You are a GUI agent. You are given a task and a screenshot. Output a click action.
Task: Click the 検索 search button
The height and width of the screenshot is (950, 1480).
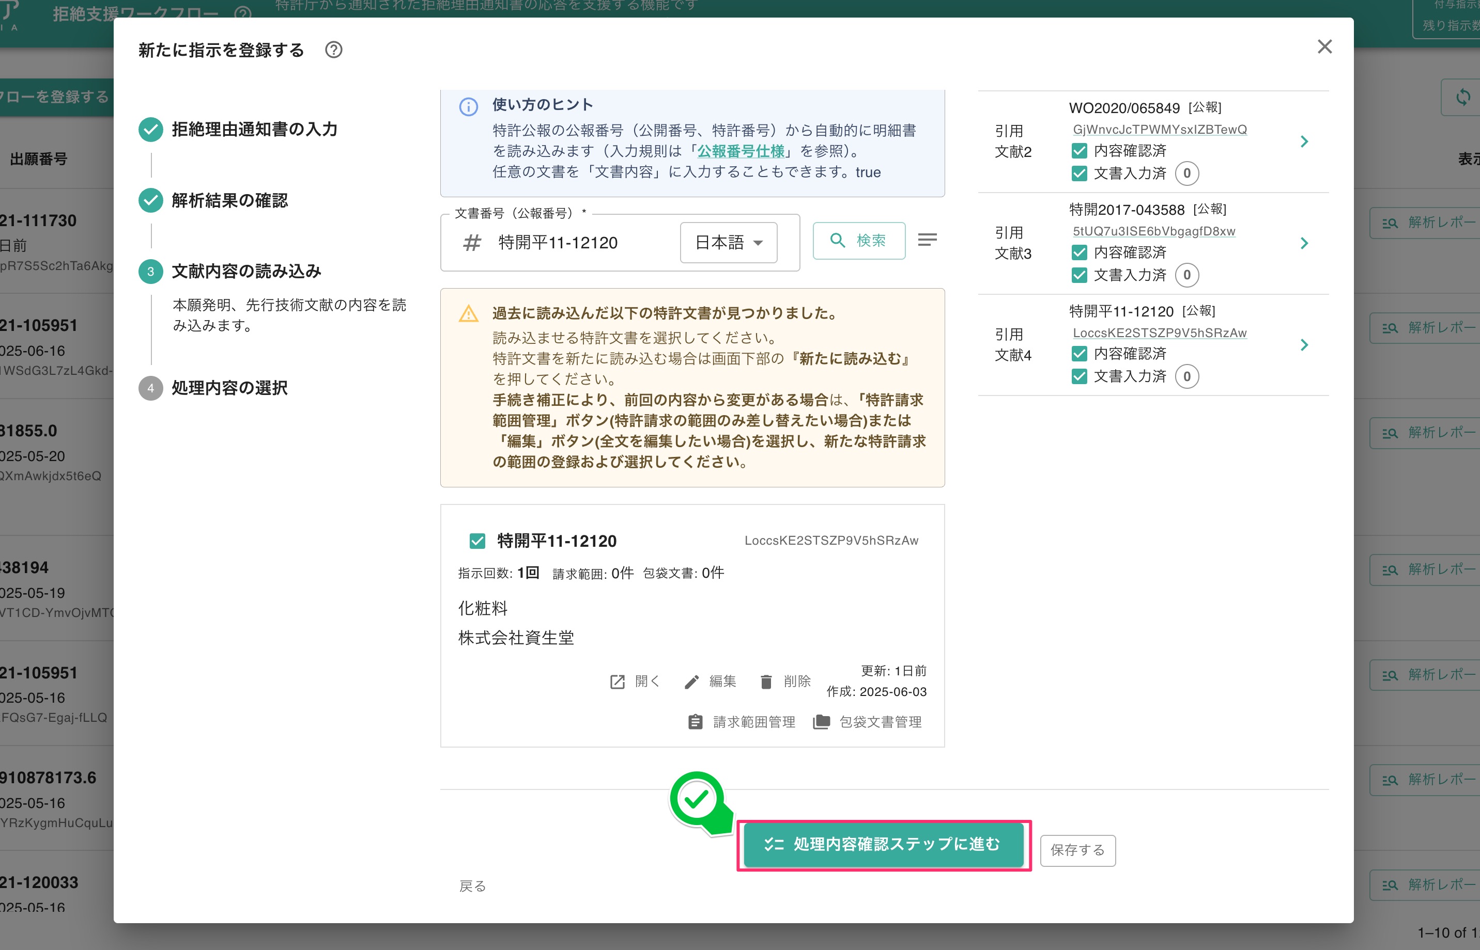859,241
